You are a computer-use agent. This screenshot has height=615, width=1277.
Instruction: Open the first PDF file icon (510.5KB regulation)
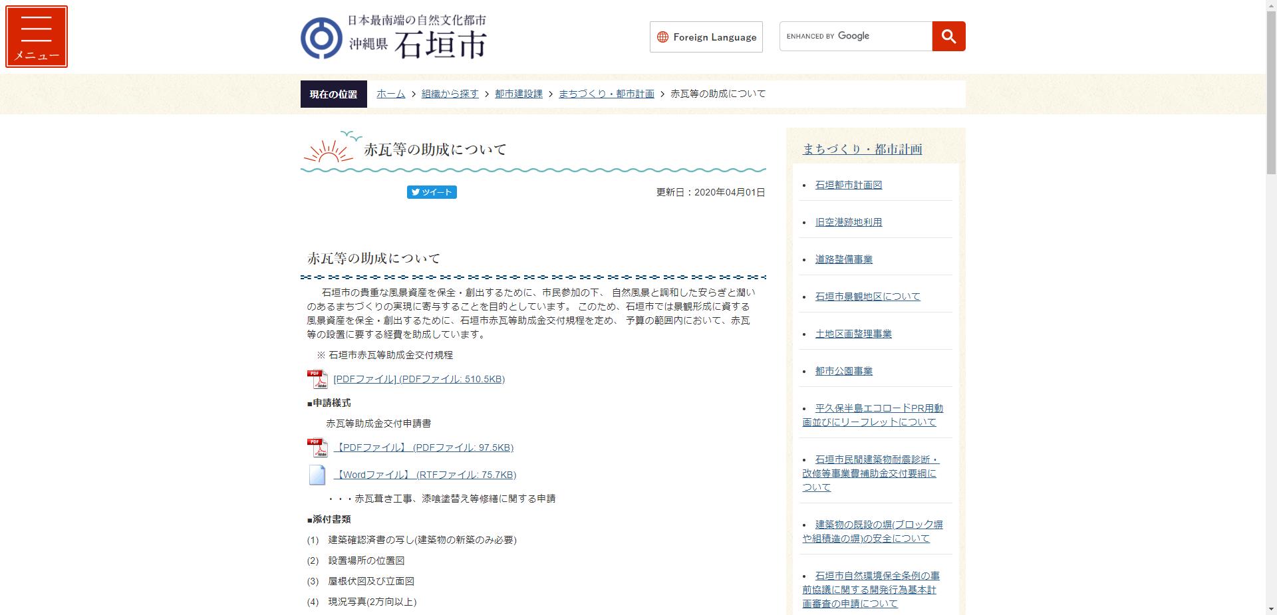[x=319, y=378]
